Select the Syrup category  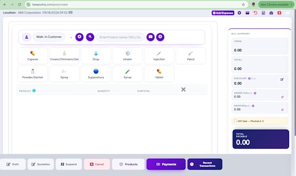[128, 74]
